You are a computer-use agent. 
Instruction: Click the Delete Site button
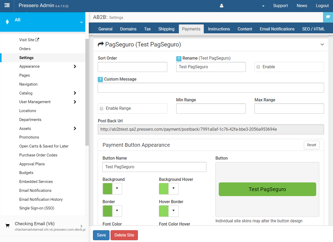[124, 235]
